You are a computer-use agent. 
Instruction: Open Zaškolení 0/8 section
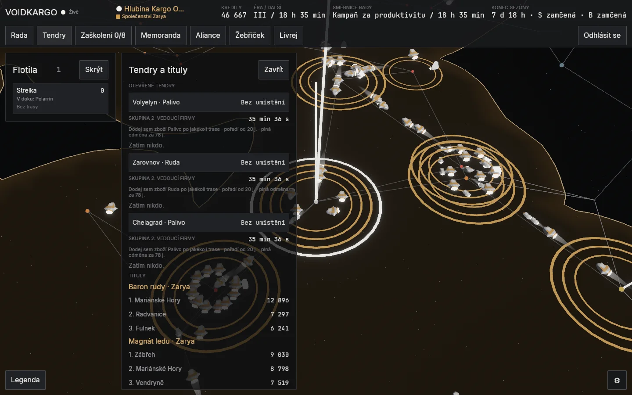[103, 36]
